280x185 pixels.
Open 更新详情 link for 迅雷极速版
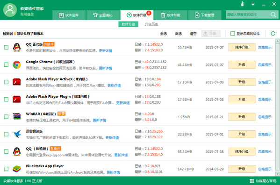point(112,137)
